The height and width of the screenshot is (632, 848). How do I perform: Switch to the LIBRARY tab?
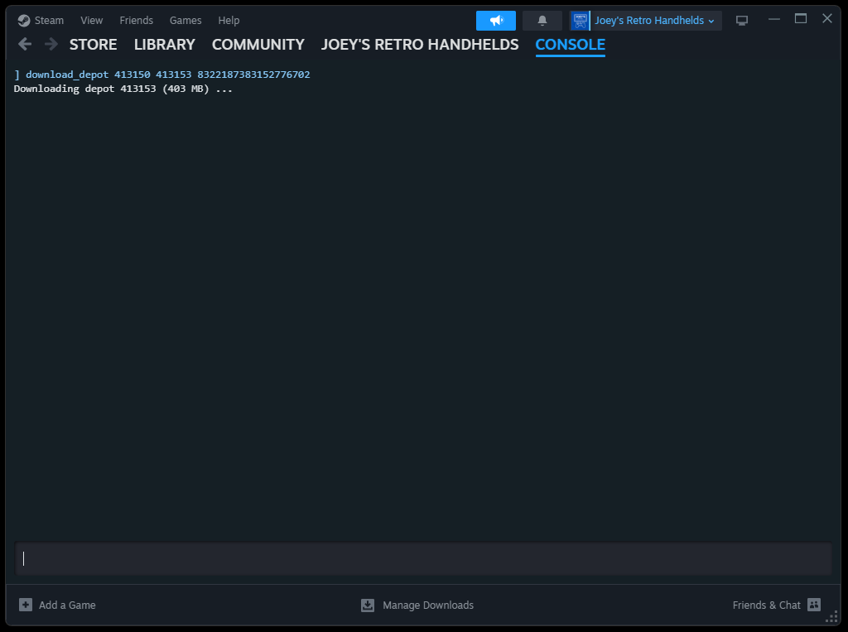164,45
